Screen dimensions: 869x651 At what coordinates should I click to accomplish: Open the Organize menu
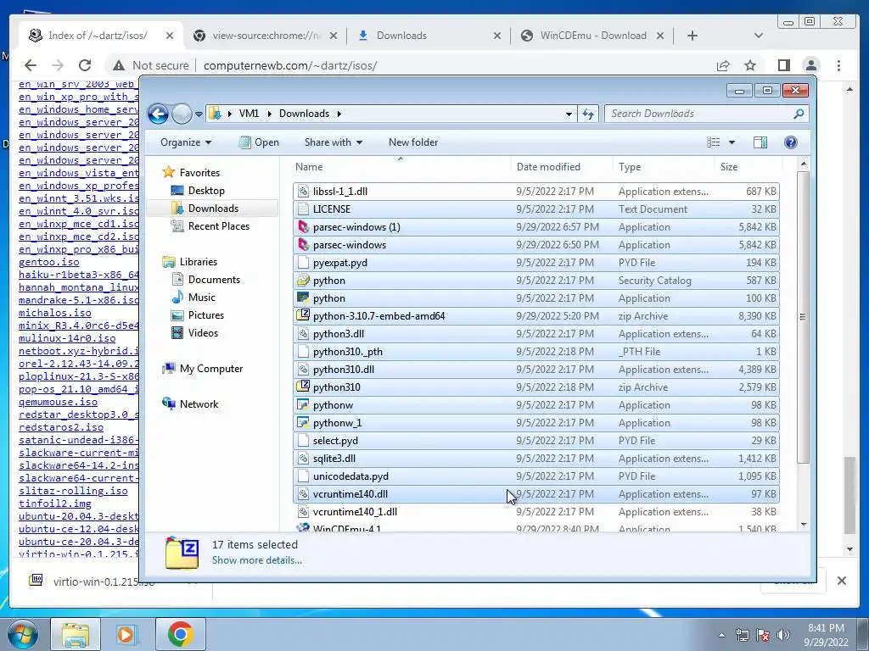pyautogui.click(x=186, y=142)
